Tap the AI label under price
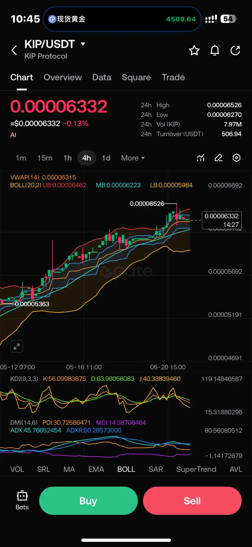The height and width of the screenshot is (547, 252). (x=13, y=135)
